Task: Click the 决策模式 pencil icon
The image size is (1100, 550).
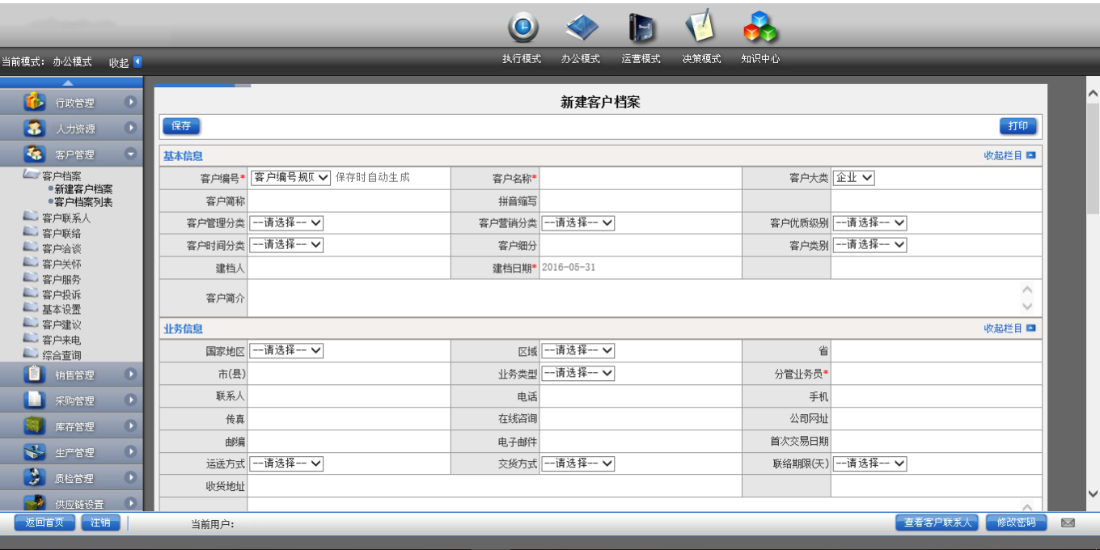Action: pos(700,28)
